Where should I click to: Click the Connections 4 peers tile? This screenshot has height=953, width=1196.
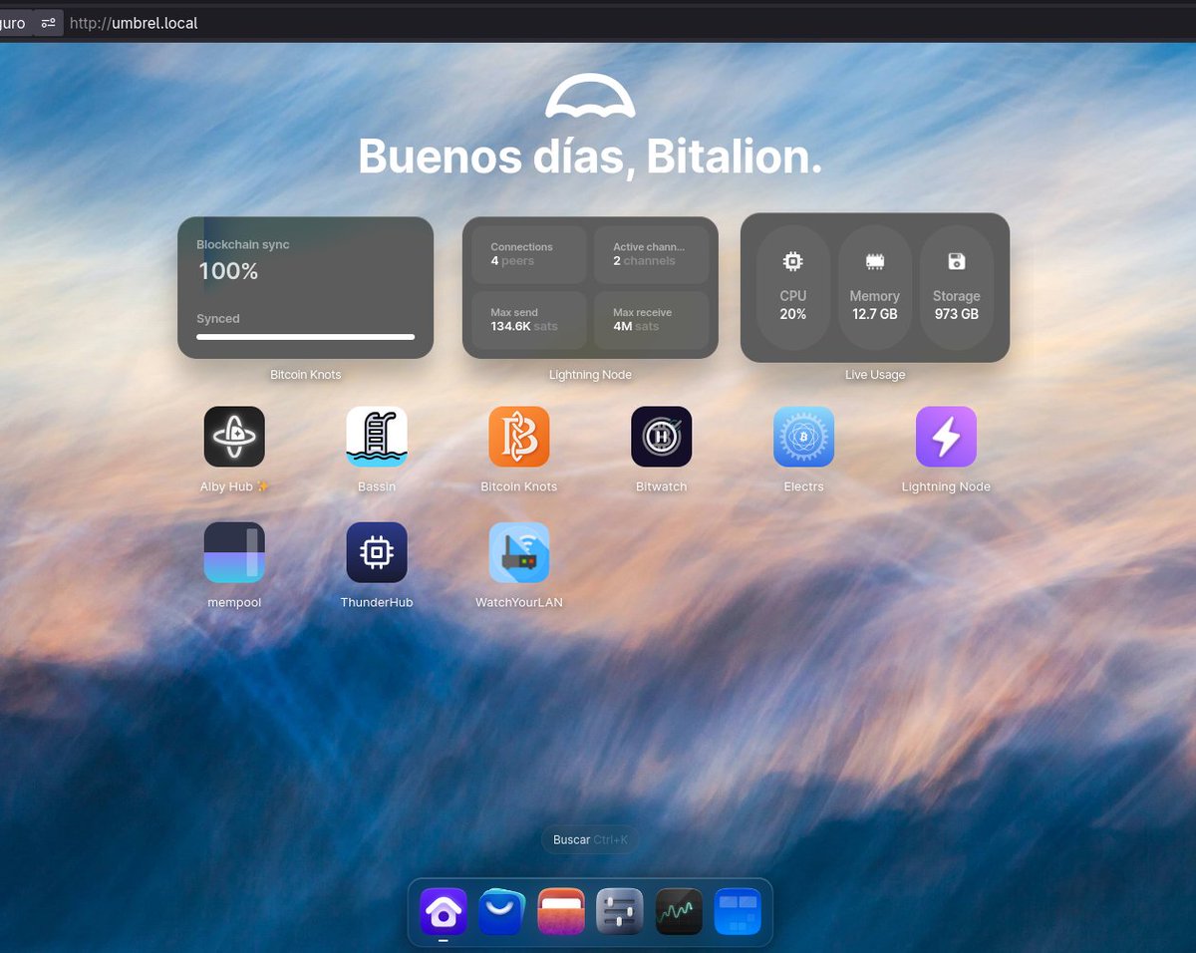point(529,254)
